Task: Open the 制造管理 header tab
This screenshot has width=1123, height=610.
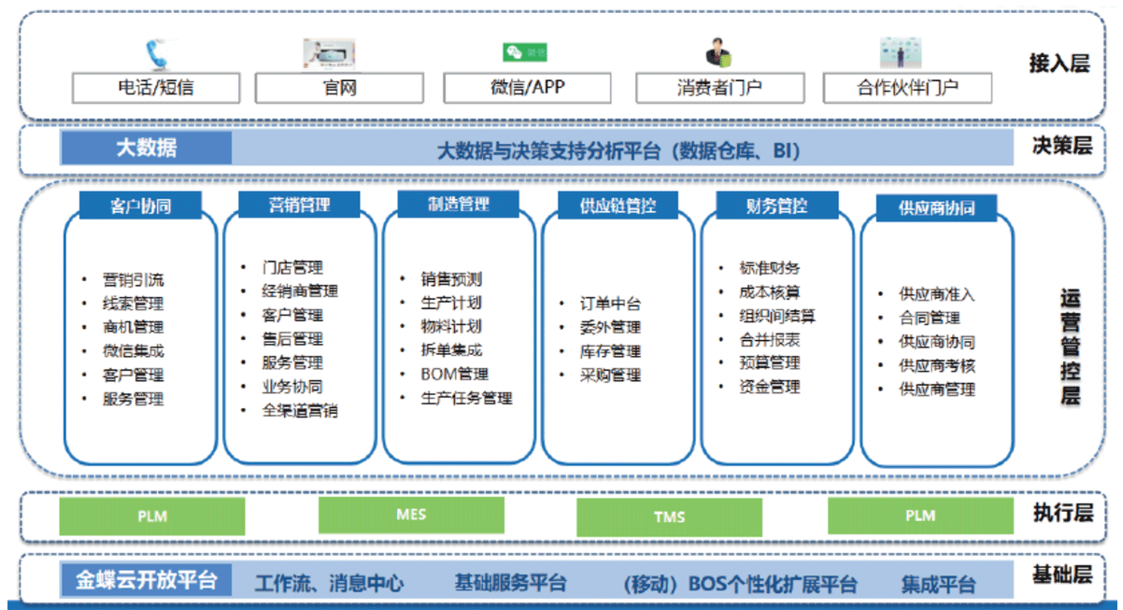Action: point(458,204)
